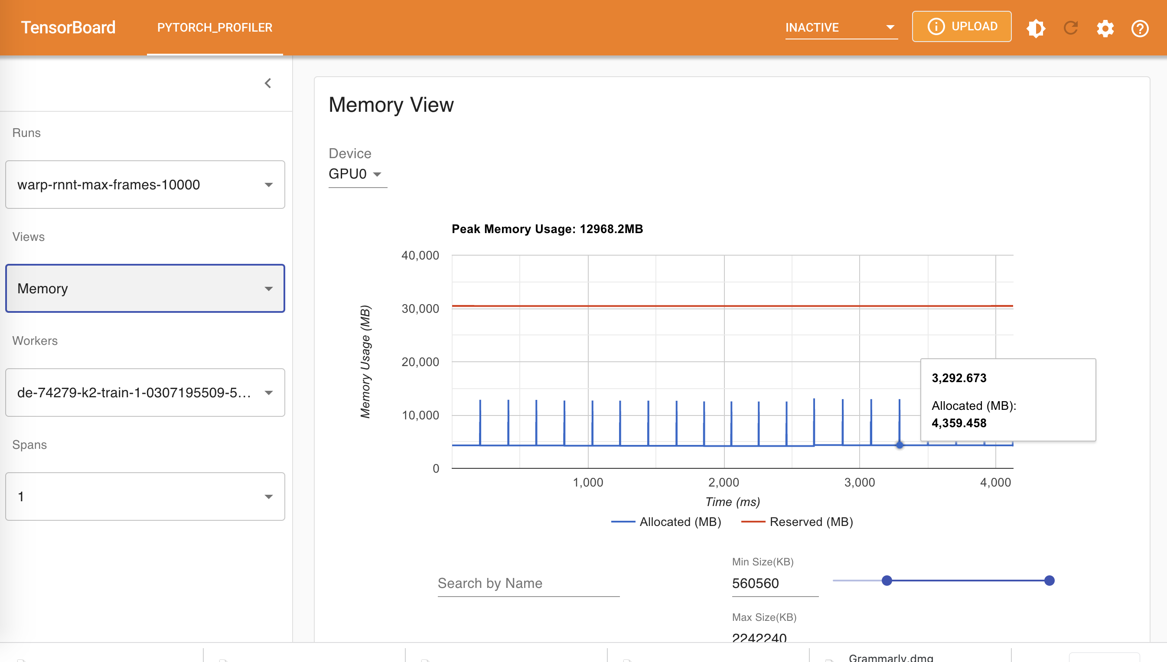This screenshot has width=1167, height=662.
Task: Open the TensorBoard settings gear
Action: [x=1105, y=29]
